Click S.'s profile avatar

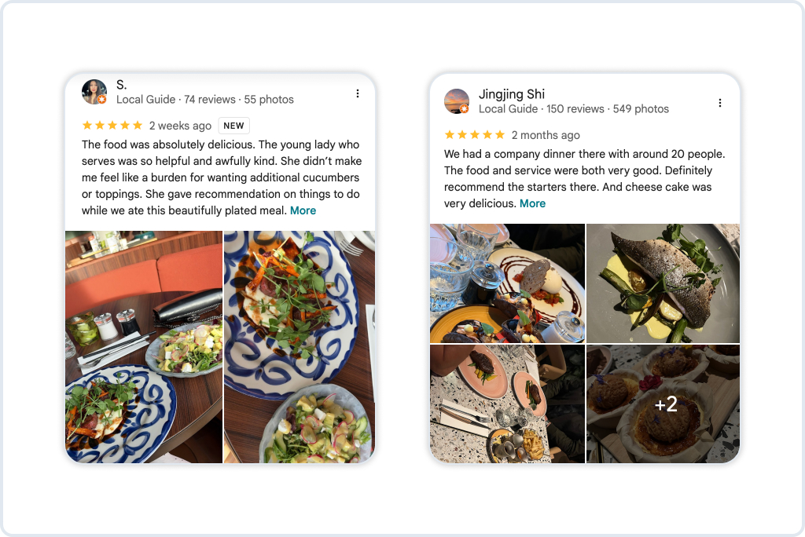click(x=94, y=92)
